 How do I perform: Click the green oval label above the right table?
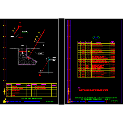click(96, 38)
